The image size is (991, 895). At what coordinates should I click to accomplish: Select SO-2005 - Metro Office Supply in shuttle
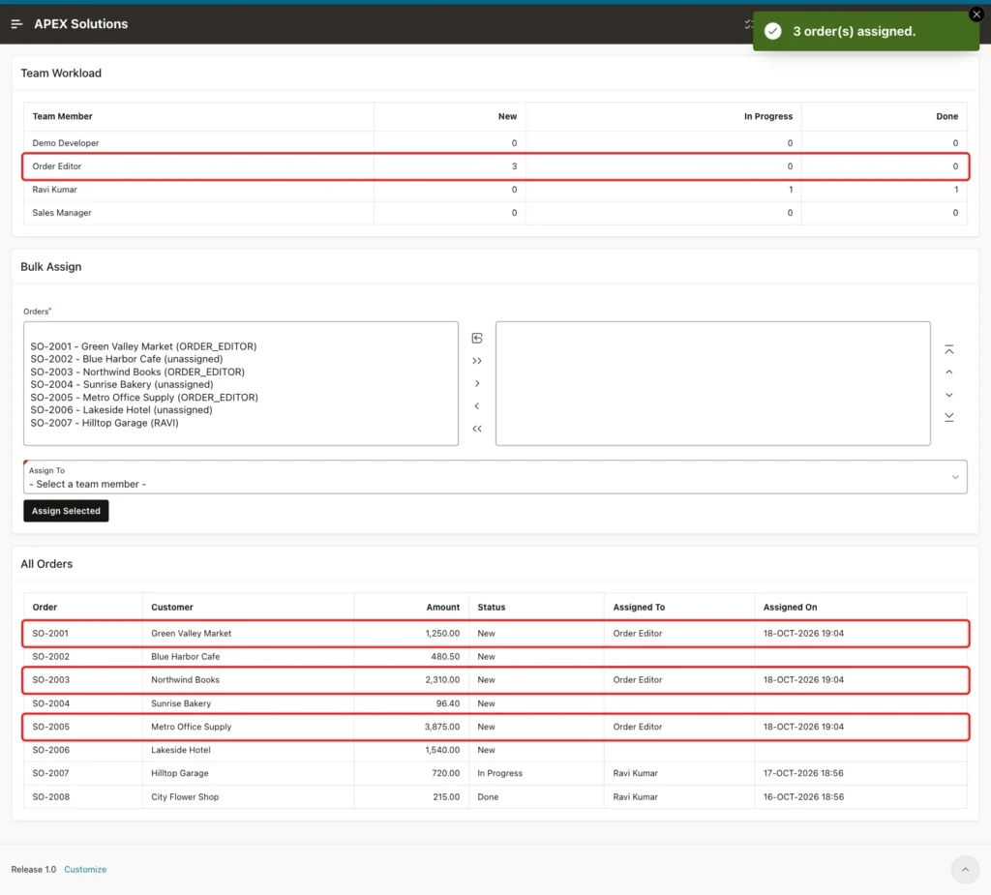[144, 397]
